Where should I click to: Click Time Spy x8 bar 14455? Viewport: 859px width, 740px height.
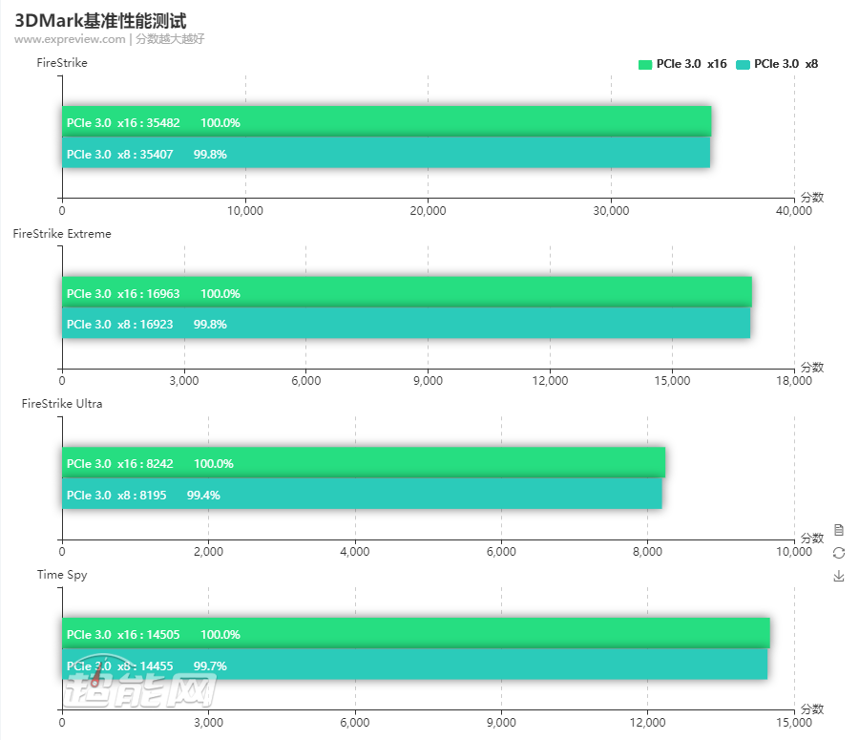coord(415,665)
